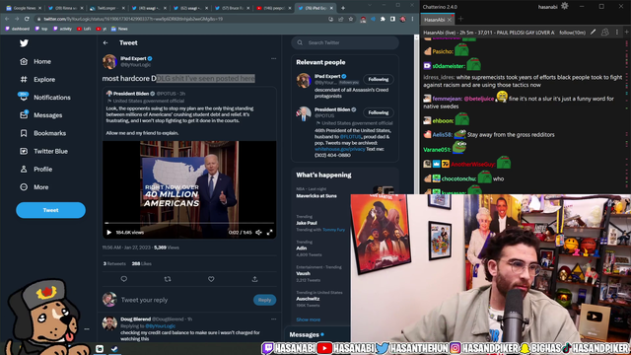Expand the More menu in sidebar
Viewport: 631px width, 355px height.
click(35, 187)
